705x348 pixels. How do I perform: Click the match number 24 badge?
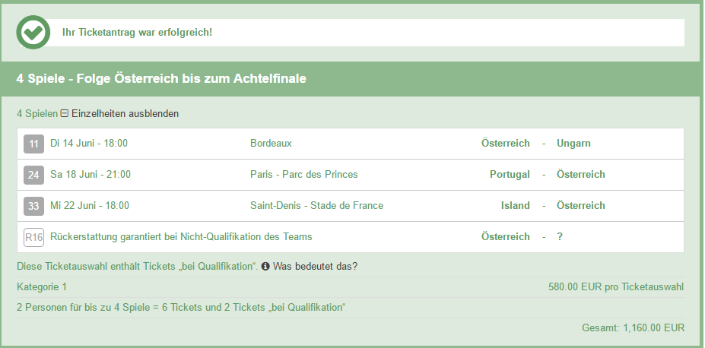(33, 175)
